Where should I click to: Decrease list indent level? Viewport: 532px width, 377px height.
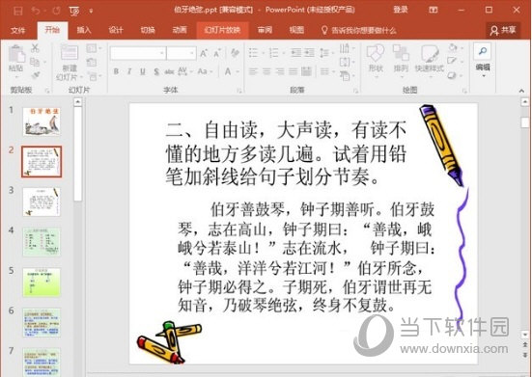[x=295, y=53]
